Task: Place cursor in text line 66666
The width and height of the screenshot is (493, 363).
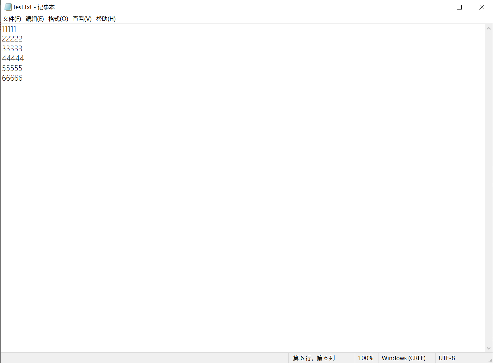Action: [12, 78]
